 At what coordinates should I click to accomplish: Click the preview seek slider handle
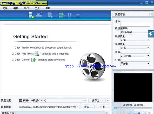(x=115, y=108)
